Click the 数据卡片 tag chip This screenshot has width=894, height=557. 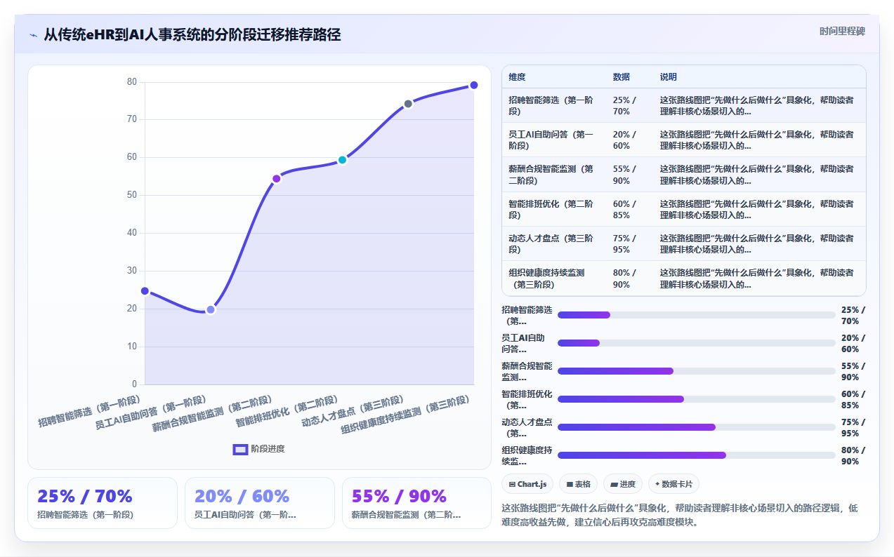point(673,484)
